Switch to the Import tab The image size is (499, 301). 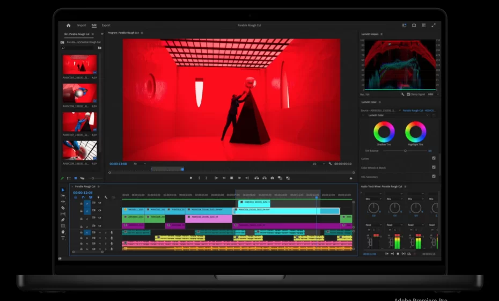click(x=82, y=25)
